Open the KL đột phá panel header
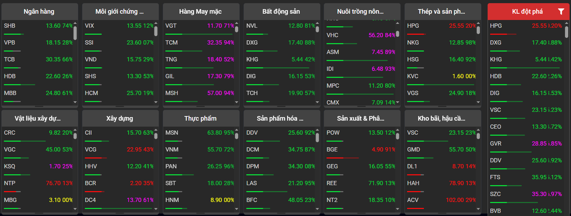 click(528, 12)
